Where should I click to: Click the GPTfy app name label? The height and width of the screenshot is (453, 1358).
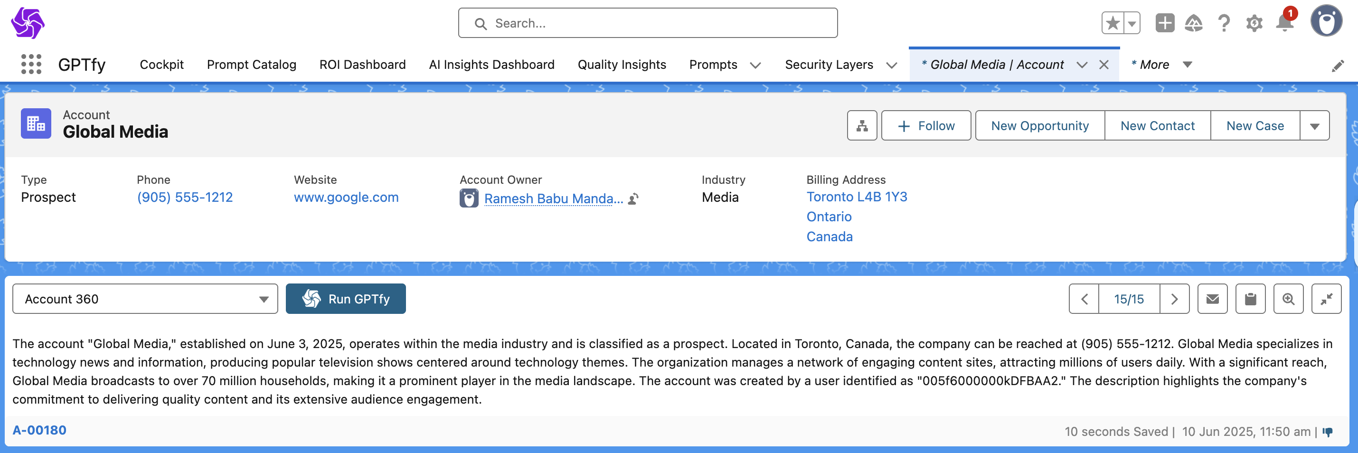(x=82, y=65)
